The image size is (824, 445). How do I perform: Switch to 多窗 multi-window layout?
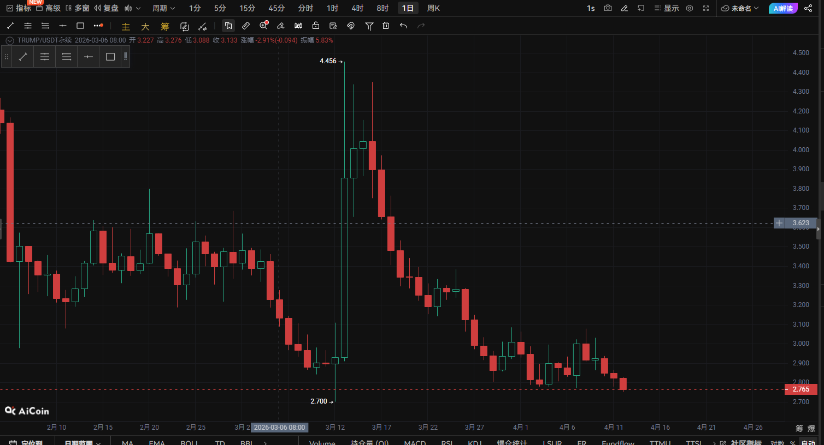(77, 8)
